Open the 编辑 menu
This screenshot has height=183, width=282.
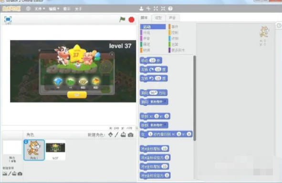(54, 9)
